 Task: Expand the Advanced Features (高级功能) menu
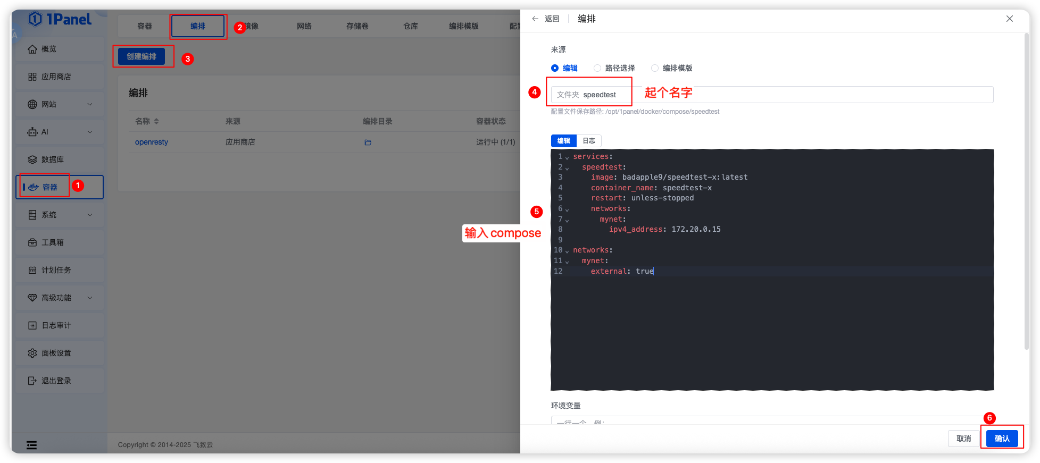point(60,298)
